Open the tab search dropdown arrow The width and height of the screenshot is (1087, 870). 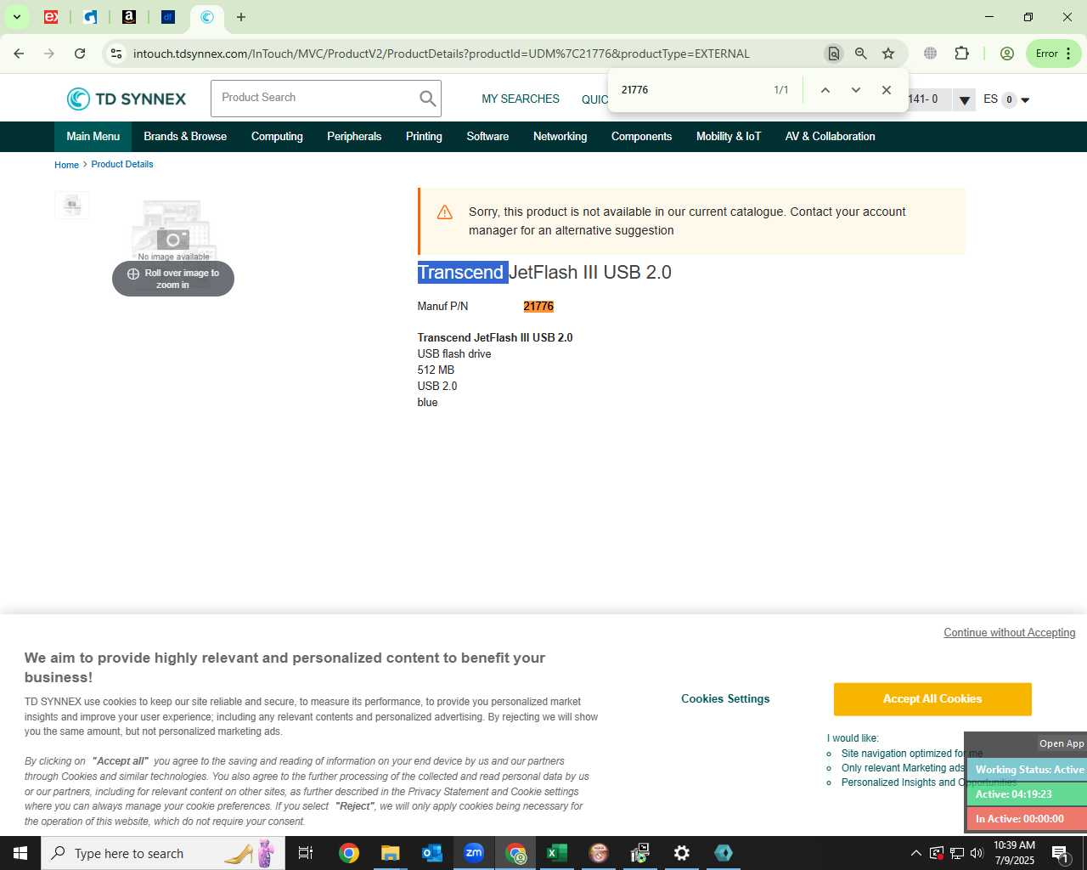coord(16,17)
